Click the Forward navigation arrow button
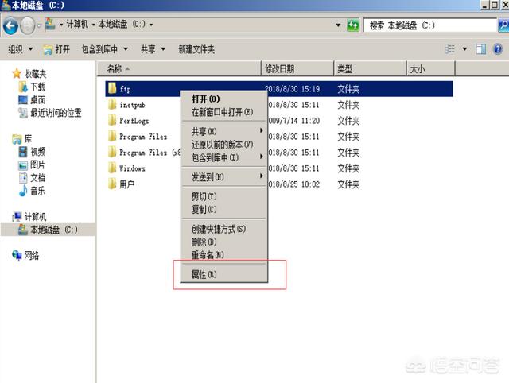 click(x=27, y=25)
